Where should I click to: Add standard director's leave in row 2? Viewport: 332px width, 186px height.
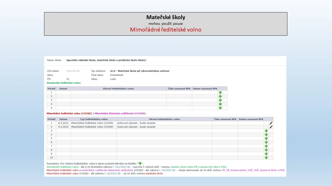(x=220, y=96)
